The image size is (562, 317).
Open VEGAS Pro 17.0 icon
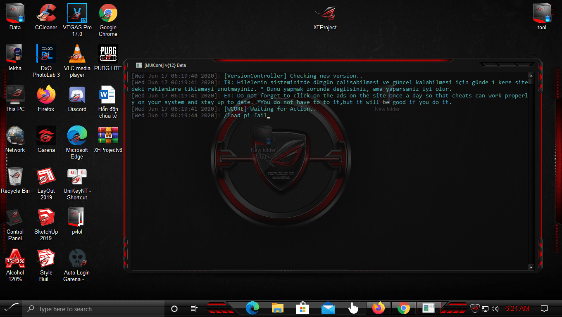coord(77,20)
